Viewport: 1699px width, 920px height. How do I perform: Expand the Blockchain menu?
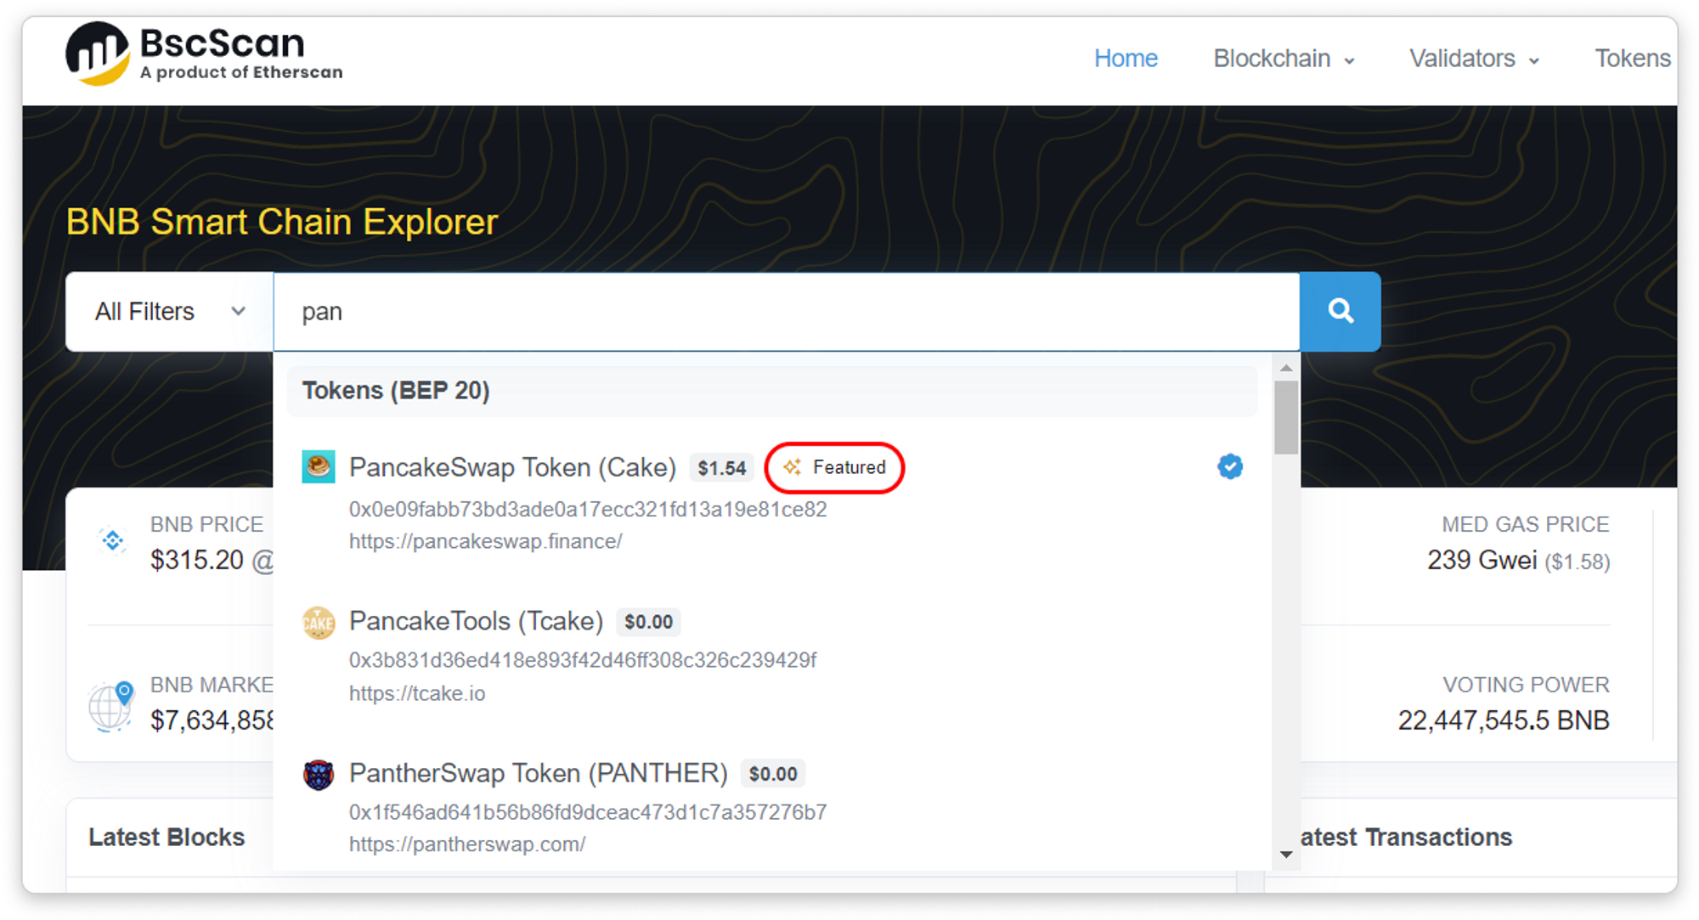pyautogui.click(x=1284, y=59)
